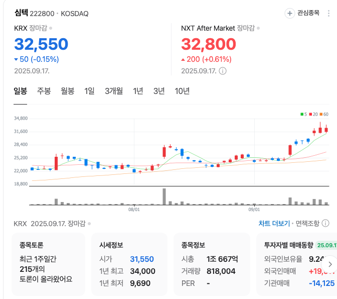337x299 pixels.
Task: Click the 시가 value 31,550
Action: 142,259
